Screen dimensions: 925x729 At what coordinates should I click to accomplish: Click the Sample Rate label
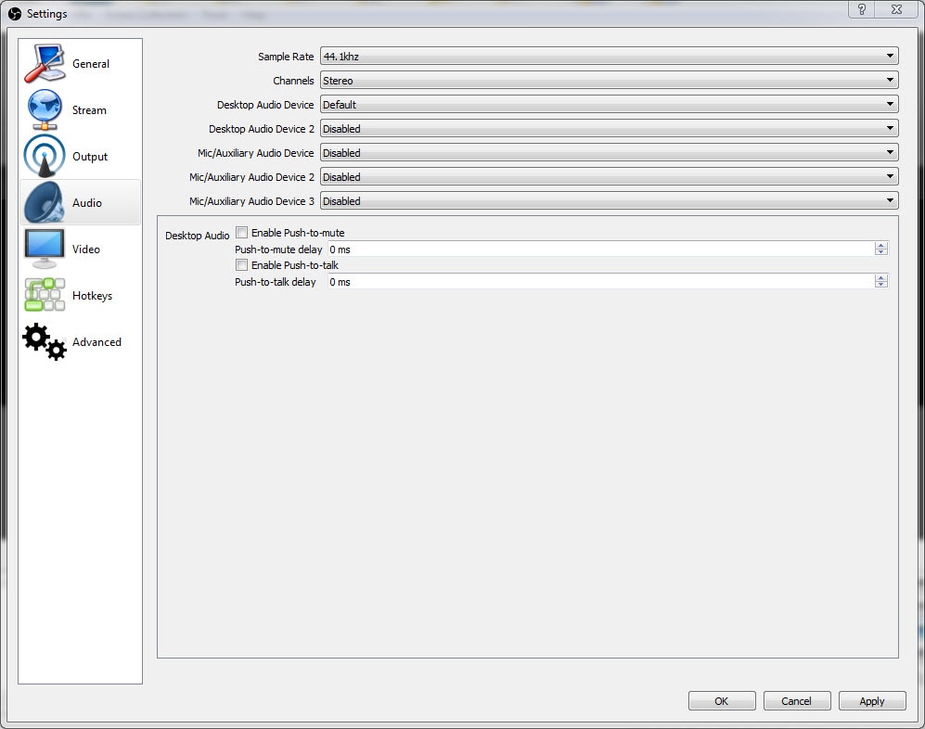[286, 57]
